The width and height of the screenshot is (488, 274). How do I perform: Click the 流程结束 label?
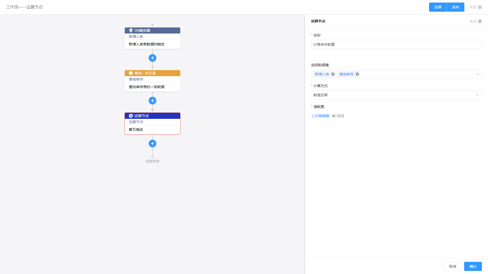152,161
